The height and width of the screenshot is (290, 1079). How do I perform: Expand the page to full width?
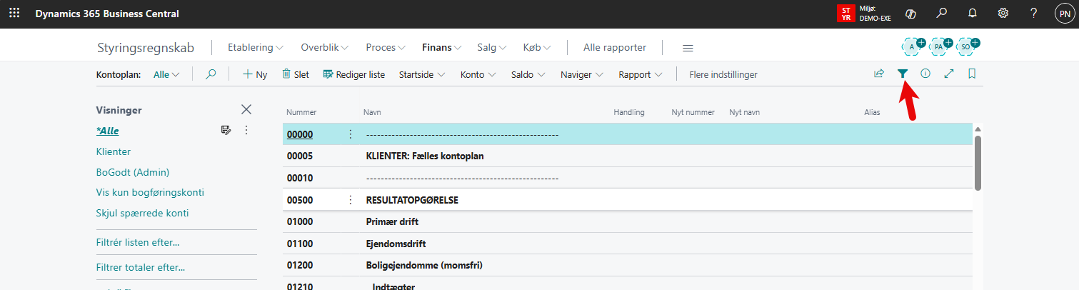coord(949,74)
